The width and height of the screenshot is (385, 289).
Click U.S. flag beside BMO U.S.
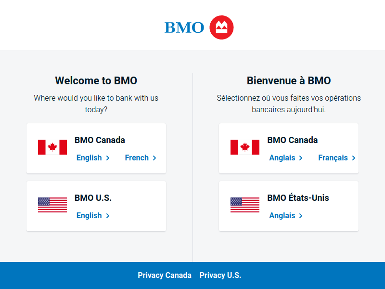52,205
